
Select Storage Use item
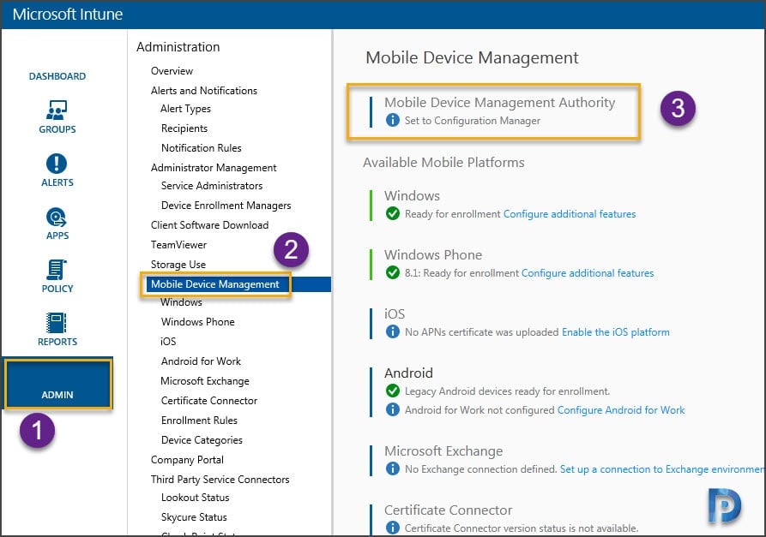point(178,265)
